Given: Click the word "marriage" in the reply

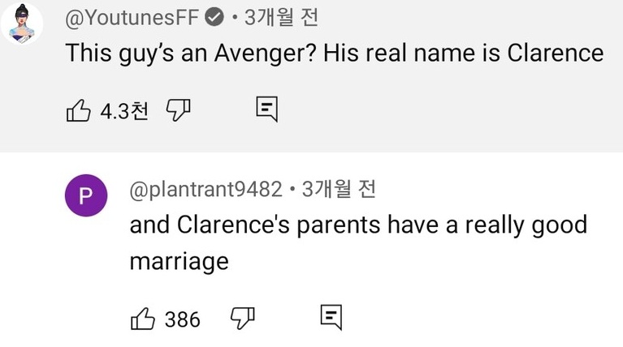Looking at the screenshot, I should [x=179, y=262].
